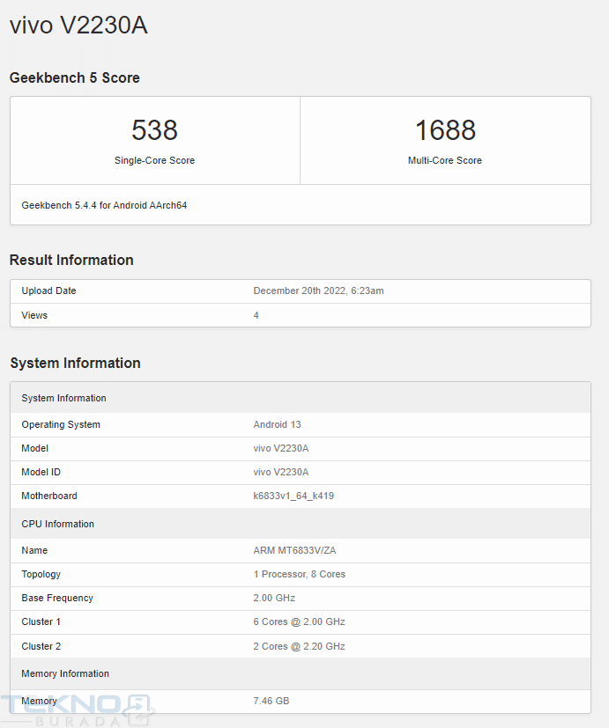Click the Model row label
The height and width of the screenshot is (728, 609).
35,448
